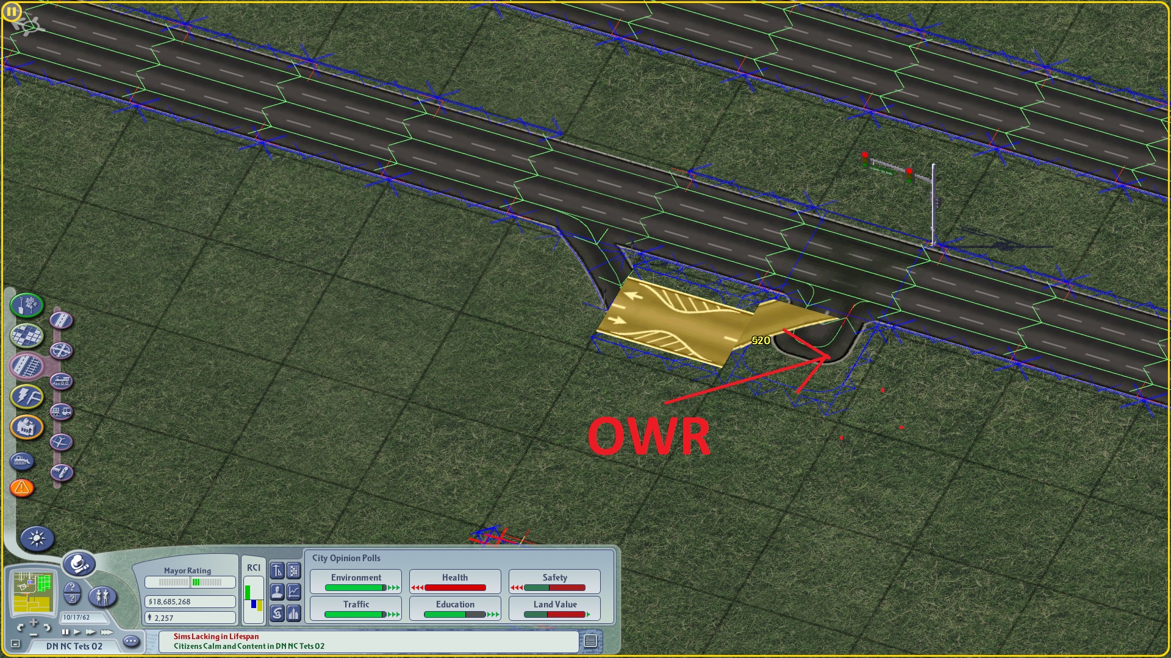The image size is (1171, 658).
Task: Open Budget with the simoleon icon
Action: (278, 613)
